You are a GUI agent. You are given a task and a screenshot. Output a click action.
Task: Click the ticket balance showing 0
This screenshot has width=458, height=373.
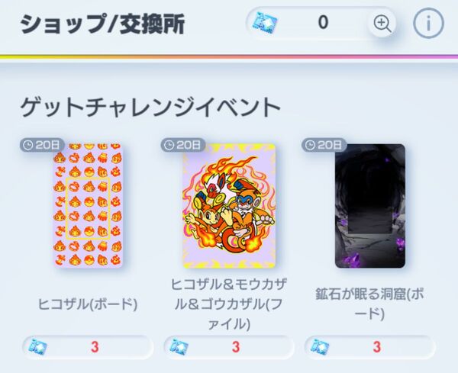click(x=321, y=23)
